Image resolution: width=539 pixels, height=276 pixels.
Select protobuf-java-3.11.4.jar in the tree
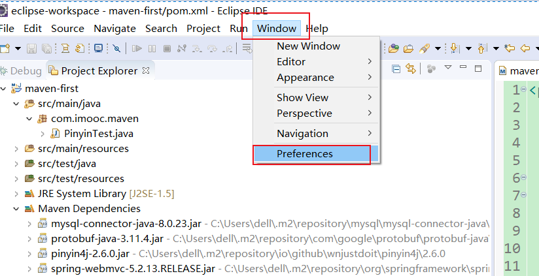pyautogui.click(x=107, y=239)
